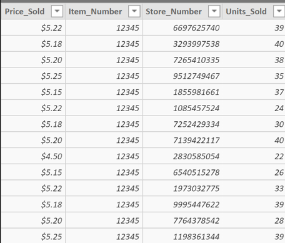Click item number in store 2830585054 row
The width and height of the screenshot is (285, 243).
coord(104,156)
